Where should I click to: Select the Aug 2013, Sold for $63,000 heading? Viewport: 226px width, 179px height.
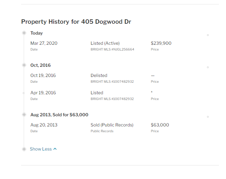point(59,115)
